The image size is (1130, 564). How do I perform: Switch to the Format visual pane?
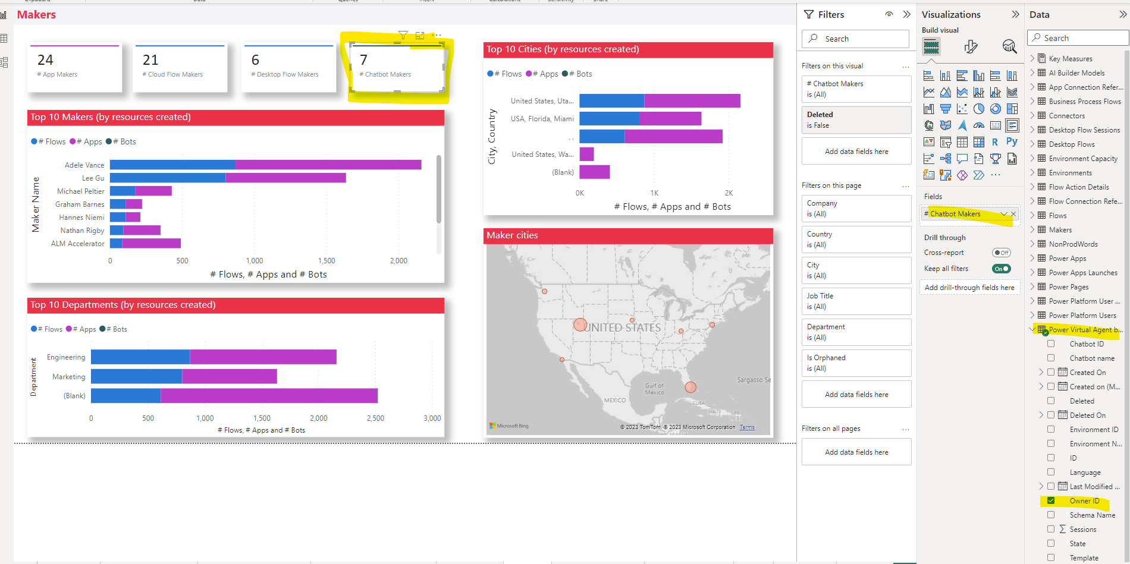click(971, 46)
